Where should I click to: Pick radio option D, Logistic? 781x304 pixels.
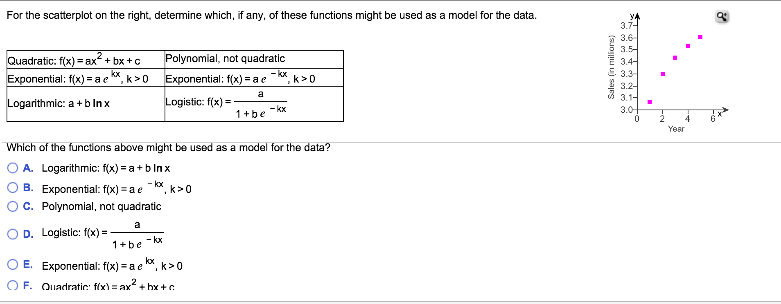pyautogui.click(x=13, y=234)
